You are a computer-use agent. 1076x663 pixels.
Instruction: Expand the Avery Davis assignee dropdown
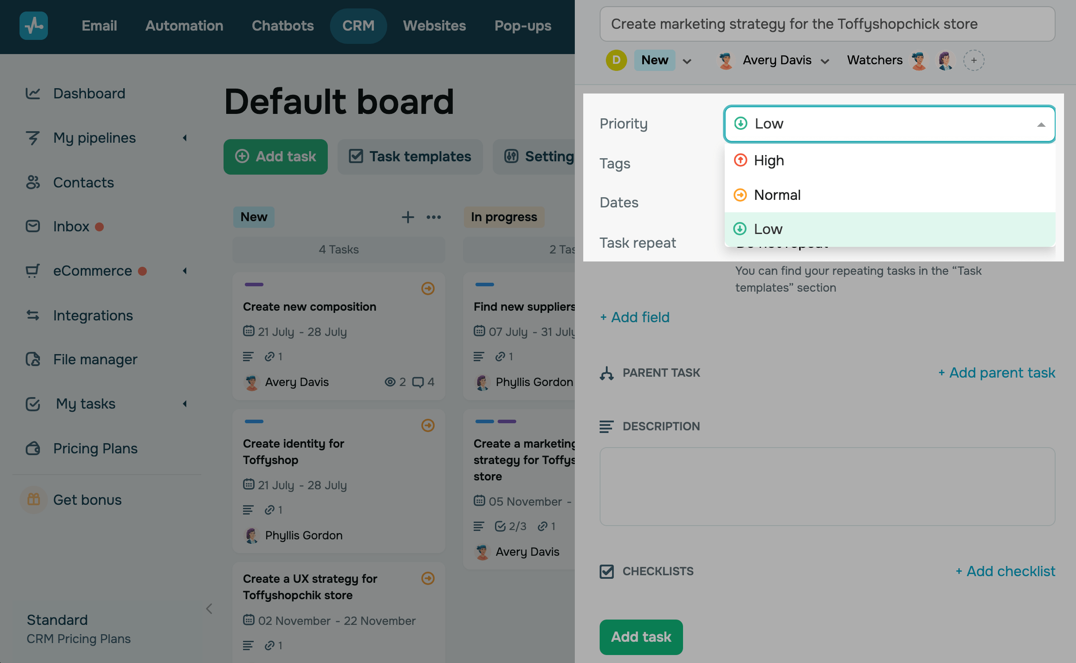click(825, 61)
